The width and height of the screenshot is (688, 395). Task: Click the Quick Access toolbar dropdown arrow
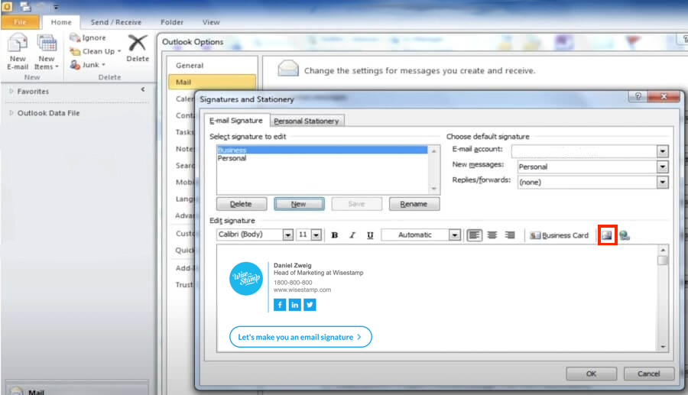coord(56,8)
